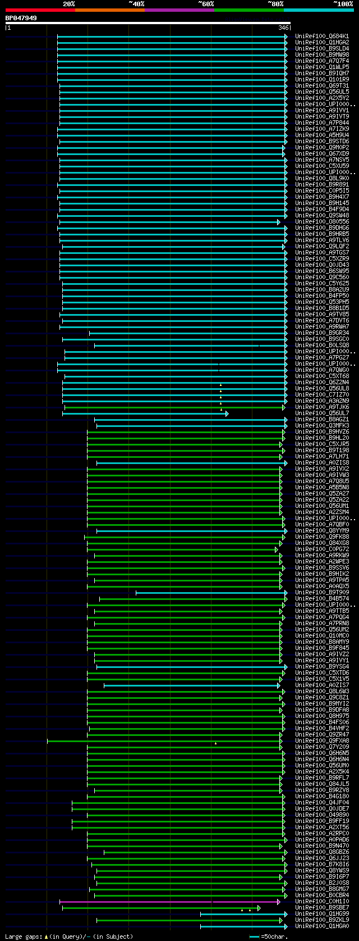Click UniRef100_A7PG27 label

tap(322, 357)
